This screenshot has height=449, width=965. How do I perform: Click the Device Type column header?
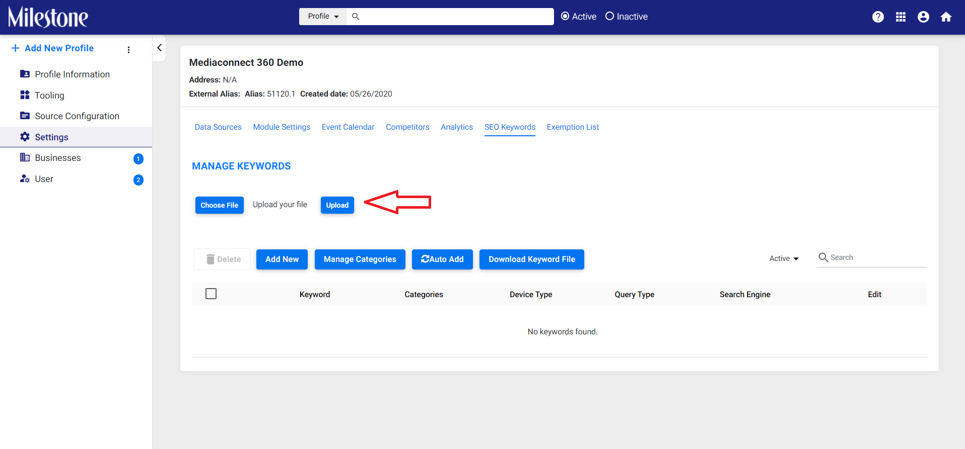point(531,295)
